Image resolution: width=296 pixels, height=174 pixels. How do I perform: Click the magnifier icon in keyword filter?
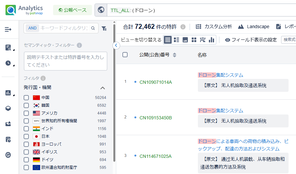tap(93, 28)
